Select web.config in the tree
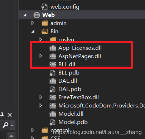This screenshot has width=145, height=139. tap(65, 7)
